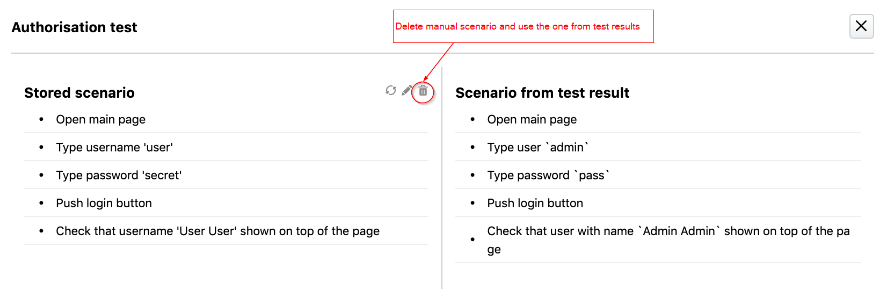Delete stored scenario using trash icon

(423, 91)
